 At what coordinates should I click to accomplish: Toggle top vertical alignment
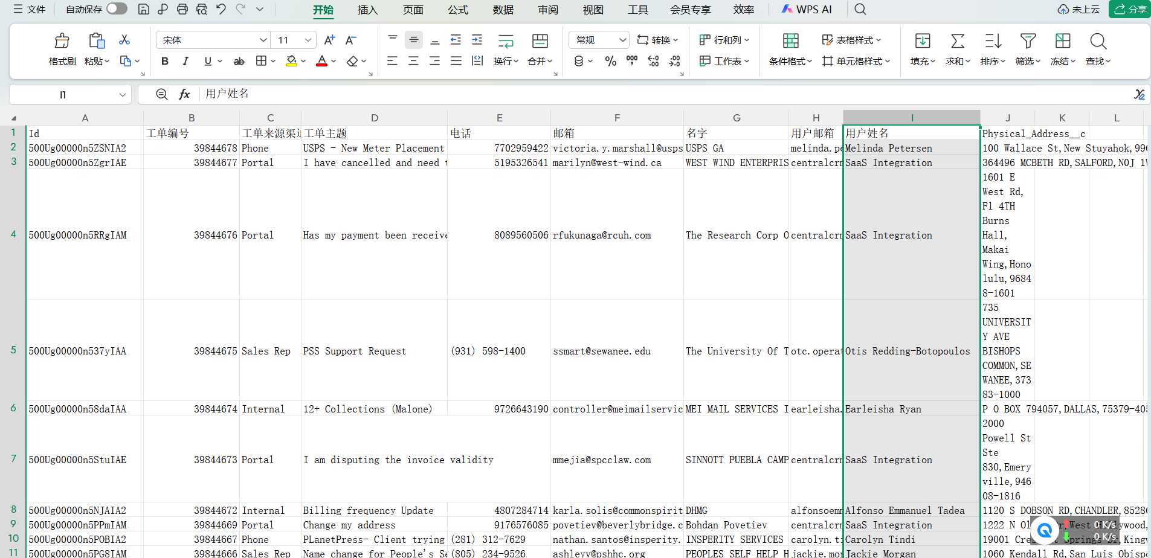392,40
